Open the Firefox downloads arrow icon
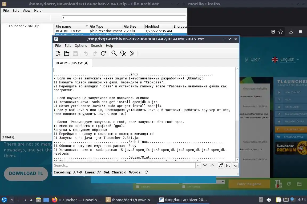Image resolution: width=307 pixels, height=204 pixels. [291, 32]
